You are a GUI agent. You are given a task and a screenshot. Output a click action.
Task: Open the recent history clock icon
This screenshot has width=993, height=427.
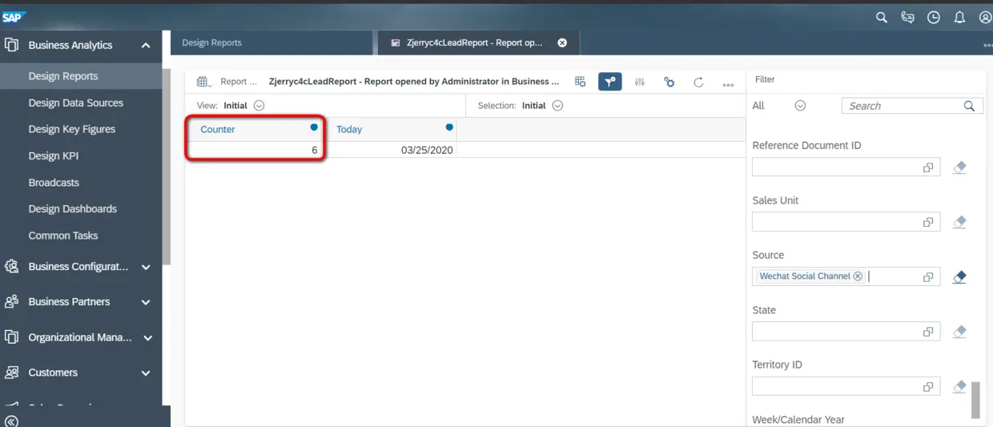coord(934,17)
